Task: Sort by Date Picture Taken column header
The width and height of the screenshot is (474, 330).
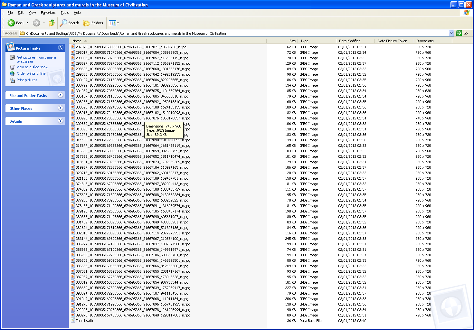Action: point(394,41)
